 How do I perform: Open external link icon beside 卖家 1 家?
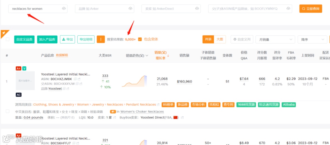pyautogui.click(x=115, y=118)
